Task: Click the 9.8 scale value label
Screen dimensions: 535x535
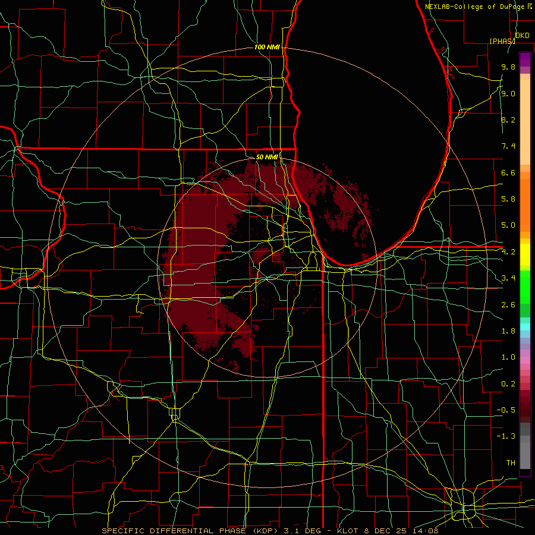Action: [508, 67]
